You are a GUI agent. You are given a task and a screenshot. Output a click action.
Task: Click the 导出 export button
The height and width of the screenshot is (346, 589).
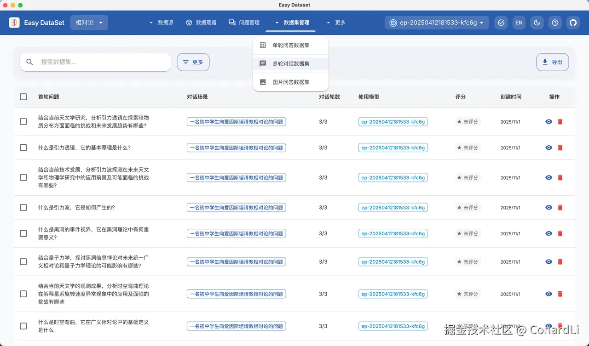click(552, 62)
